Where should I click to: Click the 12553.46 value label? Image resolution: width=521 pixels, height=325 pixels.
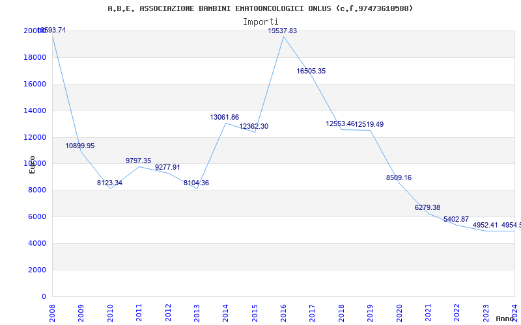coord(340,123)
